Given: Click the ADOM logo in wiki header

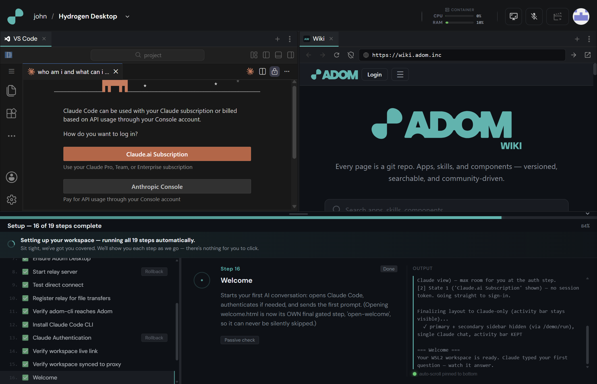Looking at the screenshot, I should pos(335,75).
